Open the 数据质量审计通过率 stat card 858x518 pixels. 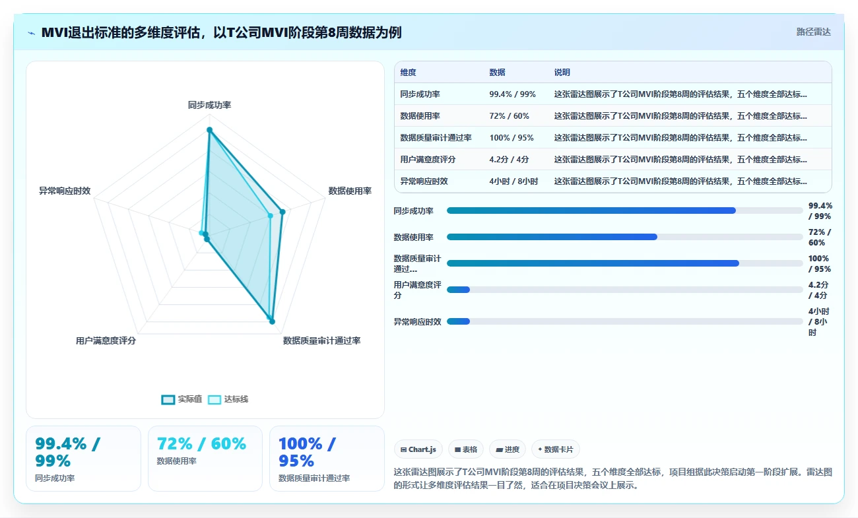327,459
